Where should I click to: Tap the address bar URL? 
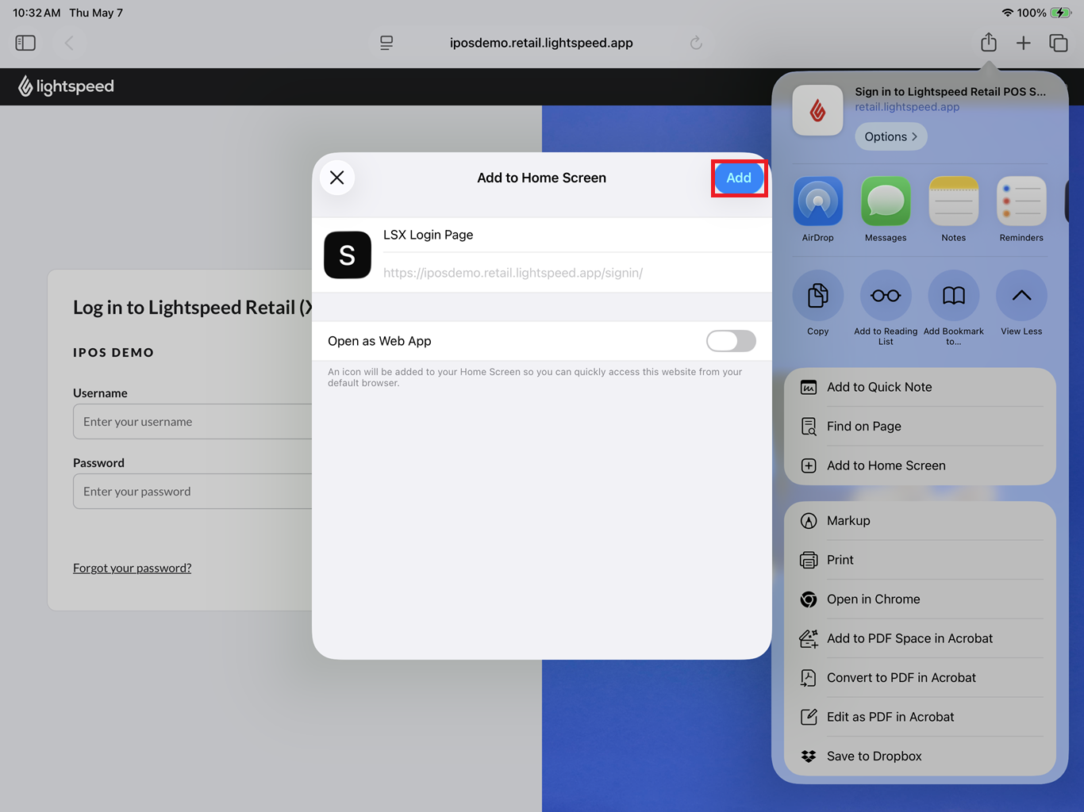pyautogui.click(x=541, y=43)
